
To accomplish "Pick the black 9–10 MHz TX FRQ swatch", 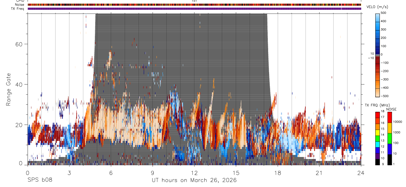I will pyautogui.click(x=378, y=162).
